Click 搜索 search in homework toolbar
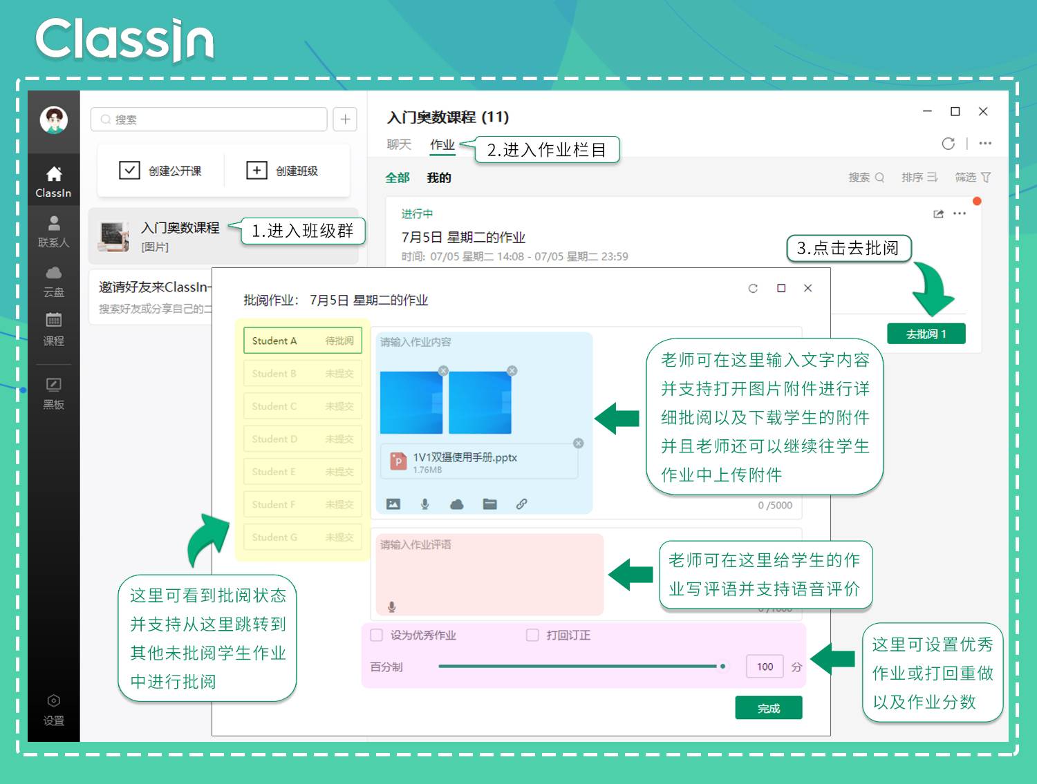 866,178
